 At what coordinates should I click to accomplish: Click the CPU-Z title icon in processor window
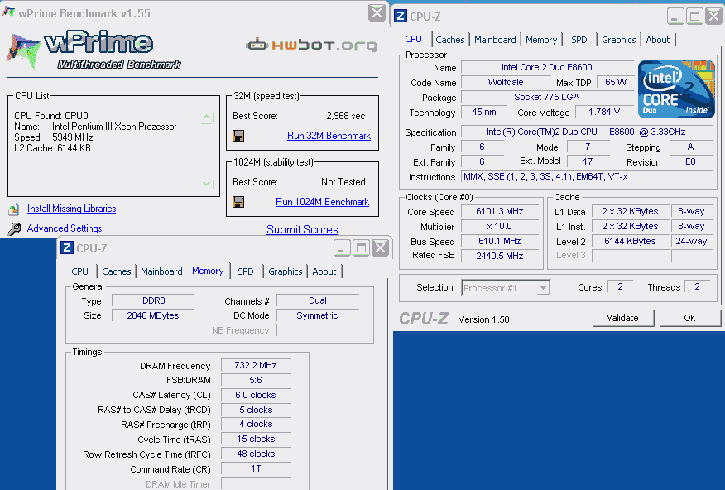[401, 17]
